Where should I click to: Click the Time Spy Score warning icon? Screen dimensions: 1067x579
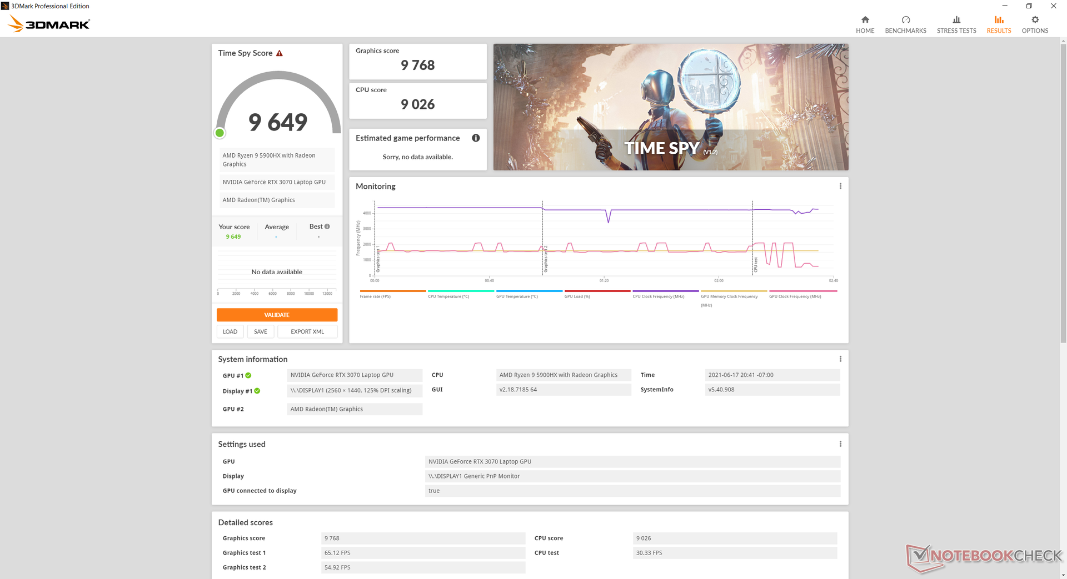coord(280,53)
